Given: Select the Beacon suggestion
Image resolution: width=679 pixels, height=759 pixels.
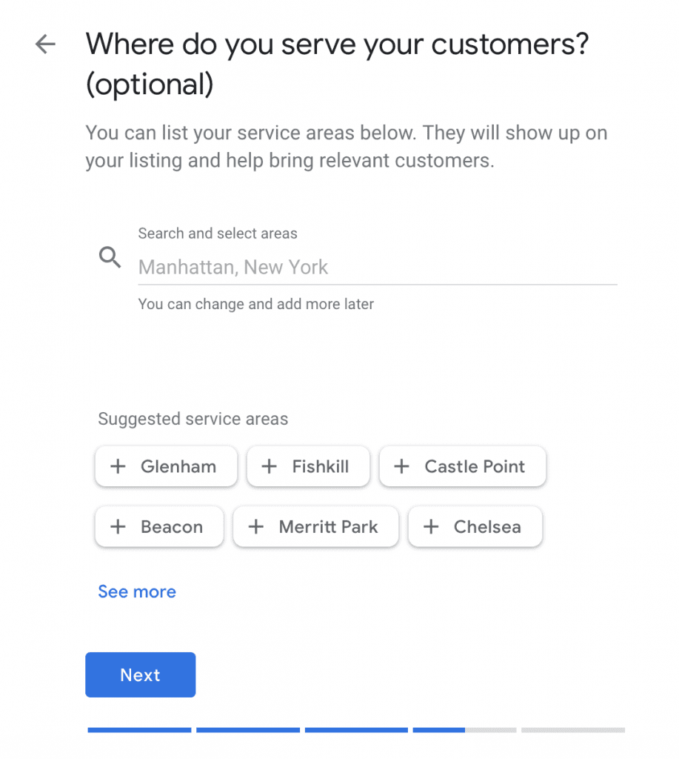Looking at the screenshot, I should [x=158, y=526].
